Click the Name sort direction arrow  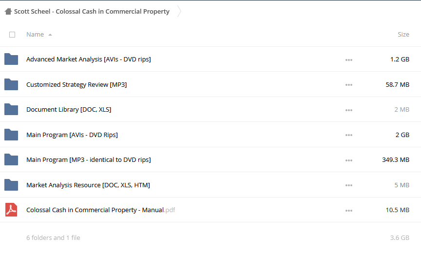50,35
